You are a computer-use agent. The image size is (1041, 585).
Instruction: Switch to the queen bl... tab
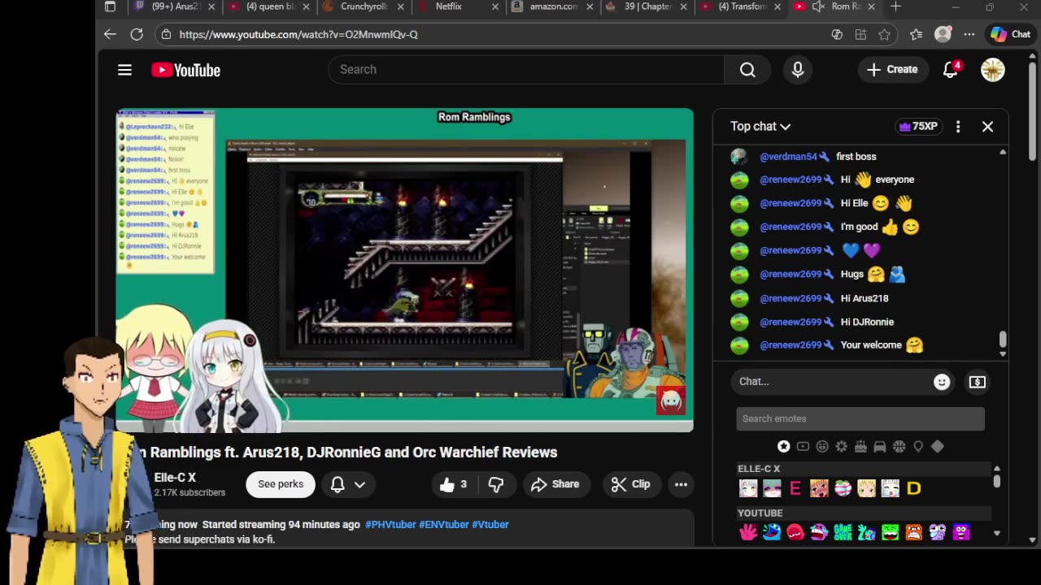(x=269, y=6)
